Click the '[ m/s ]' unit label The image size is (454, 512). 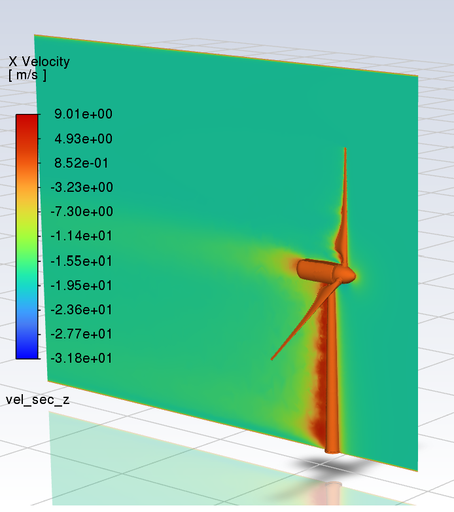click(27, 75)
